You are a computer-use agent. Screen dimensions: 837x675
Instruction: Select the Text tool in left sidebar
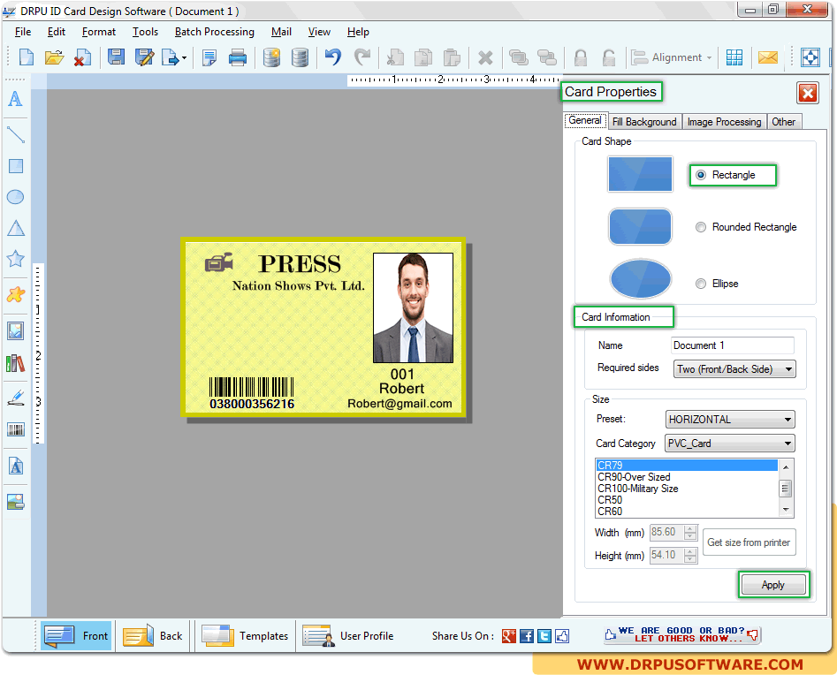click(x=15, y=99)
